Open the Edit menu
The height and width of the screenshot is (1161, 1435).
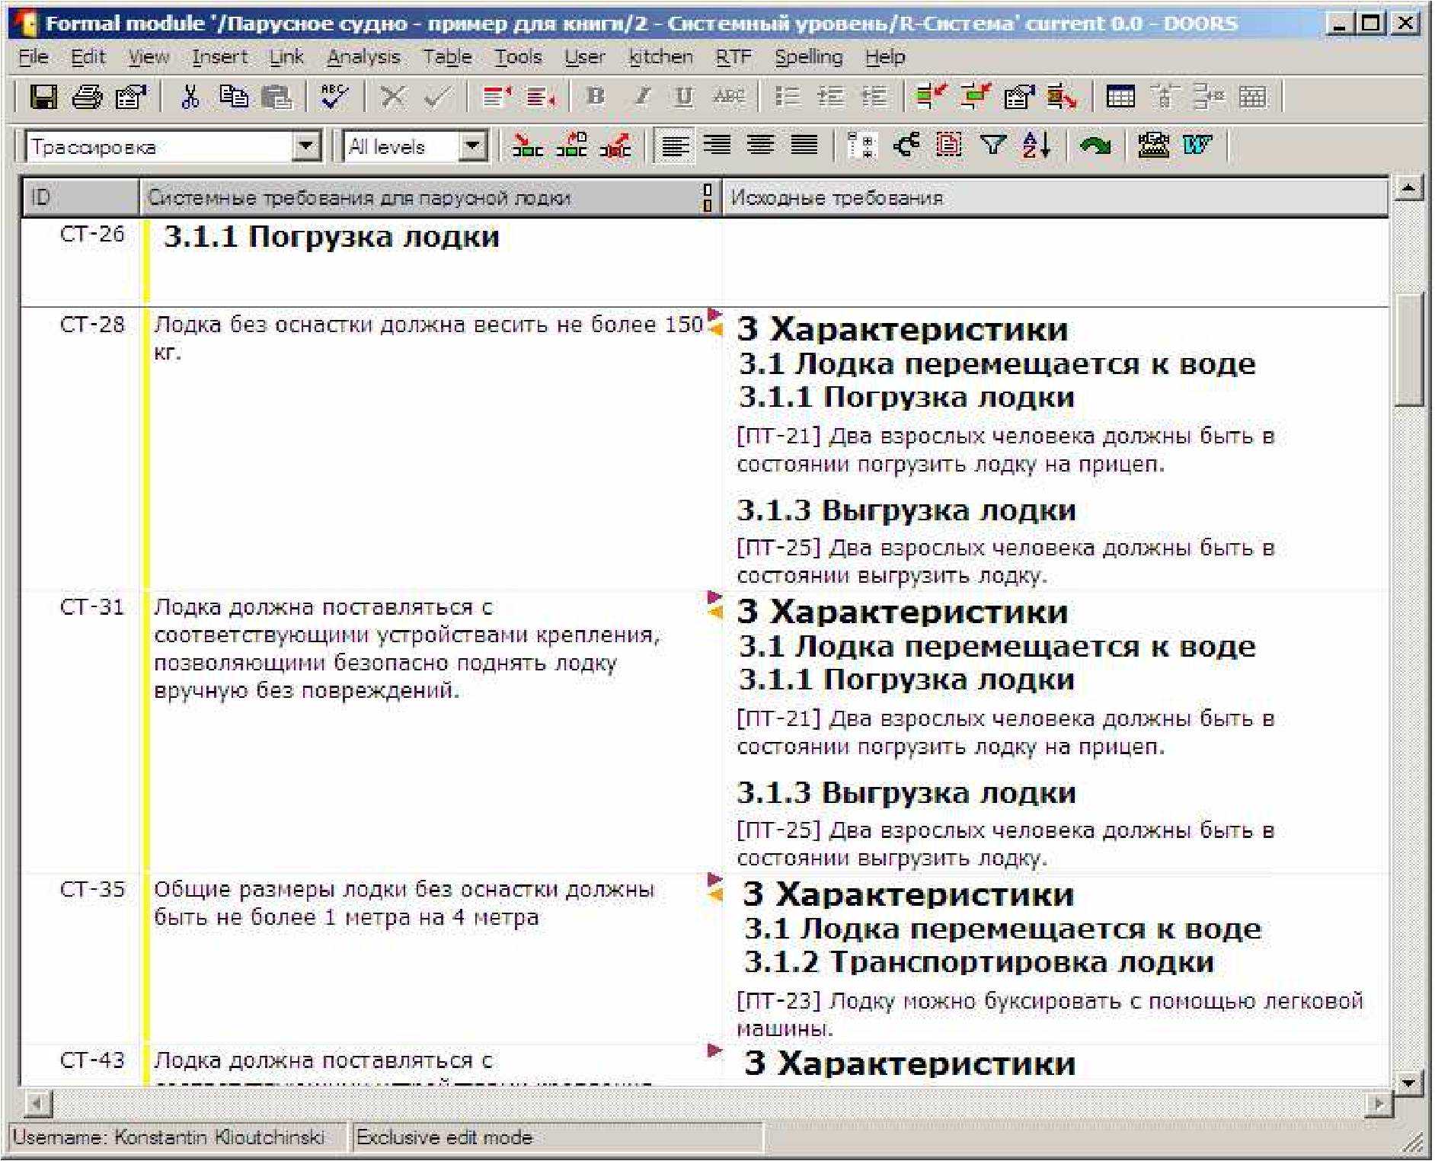(88, 57)
